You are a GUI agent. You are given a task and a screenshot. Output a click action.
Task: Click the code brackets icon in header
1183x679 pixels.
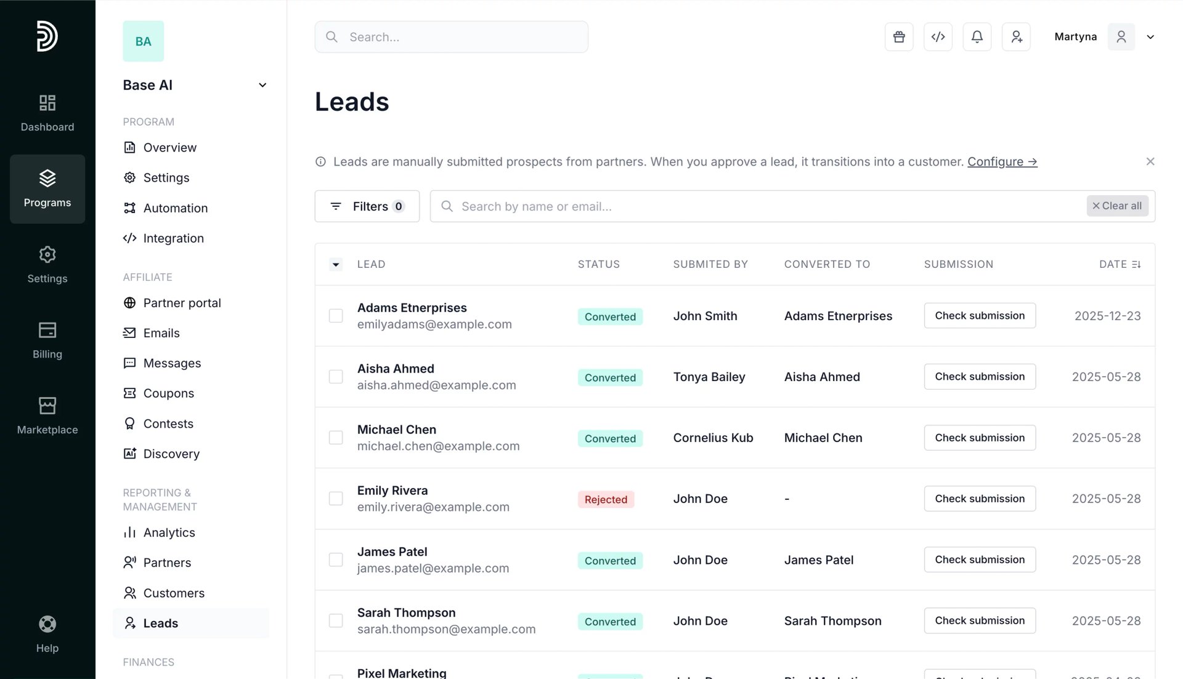(x=938, y=37)
